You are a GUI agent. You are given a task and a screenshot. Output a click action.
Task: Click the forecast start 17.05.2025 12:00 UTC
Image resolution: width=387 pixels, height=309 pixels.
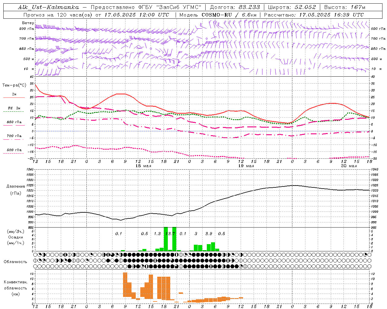(x=137, y=15)
